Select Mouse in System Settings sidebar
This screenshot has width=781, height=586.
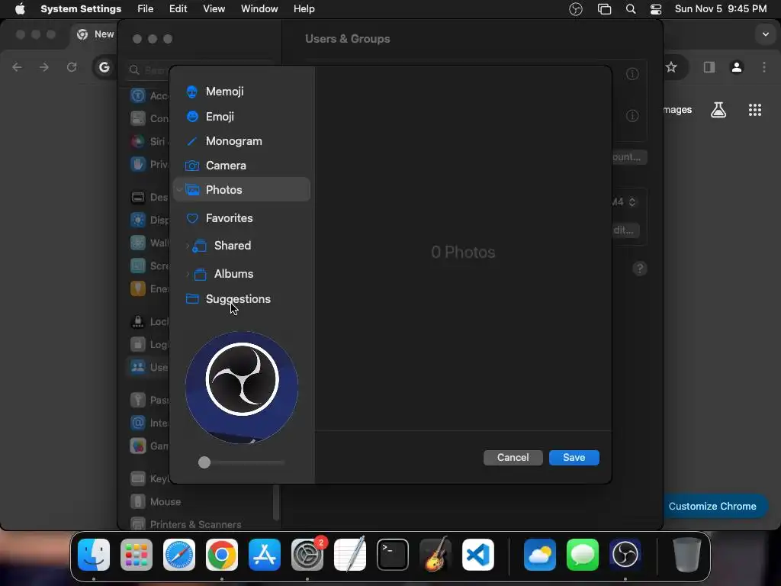[x=199, y=502]
